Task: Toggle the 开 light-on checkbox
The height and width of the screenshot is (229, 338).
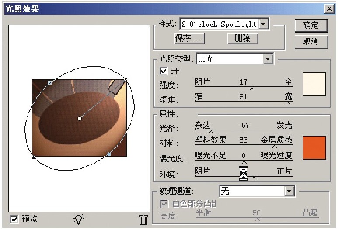Action: coord(164,71)
